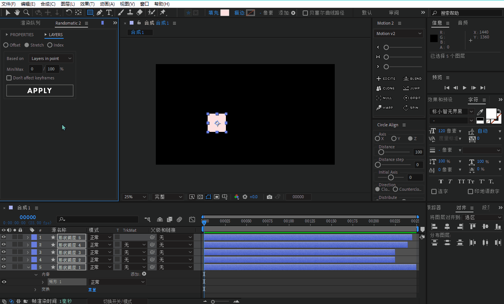
Task: Select the Offset radio option
Action: pos(6,45)
